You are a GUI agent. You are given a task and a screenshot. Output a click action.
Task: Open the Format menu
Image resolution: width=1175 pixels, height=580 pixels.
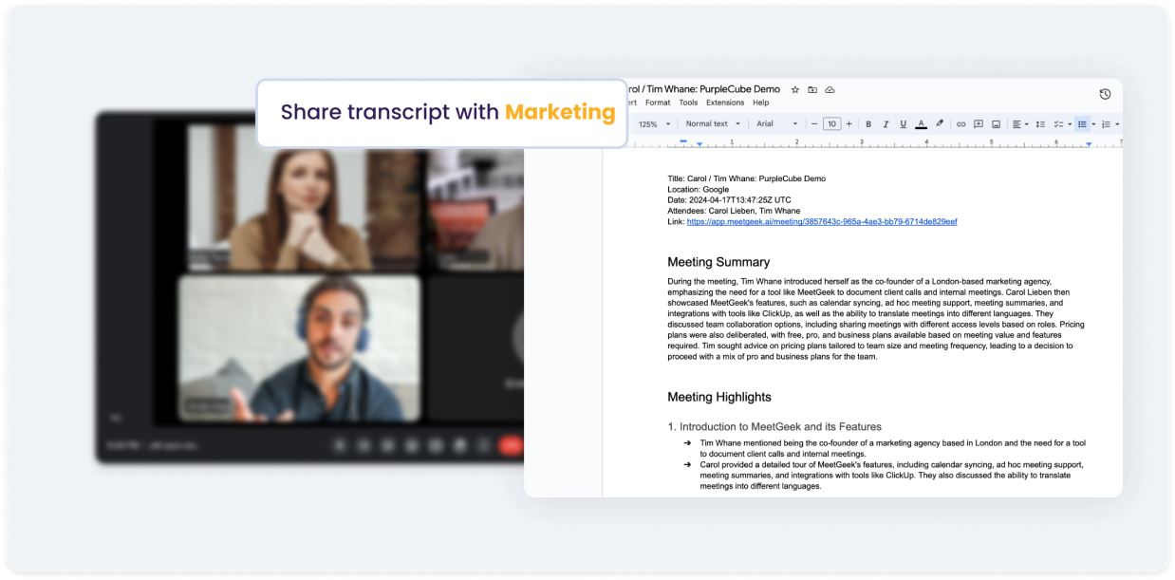pos(658,103)
